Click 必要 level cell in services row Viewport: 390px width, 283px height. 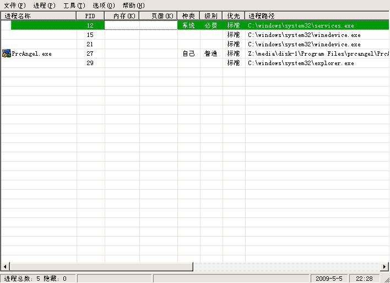coord(211,25)
